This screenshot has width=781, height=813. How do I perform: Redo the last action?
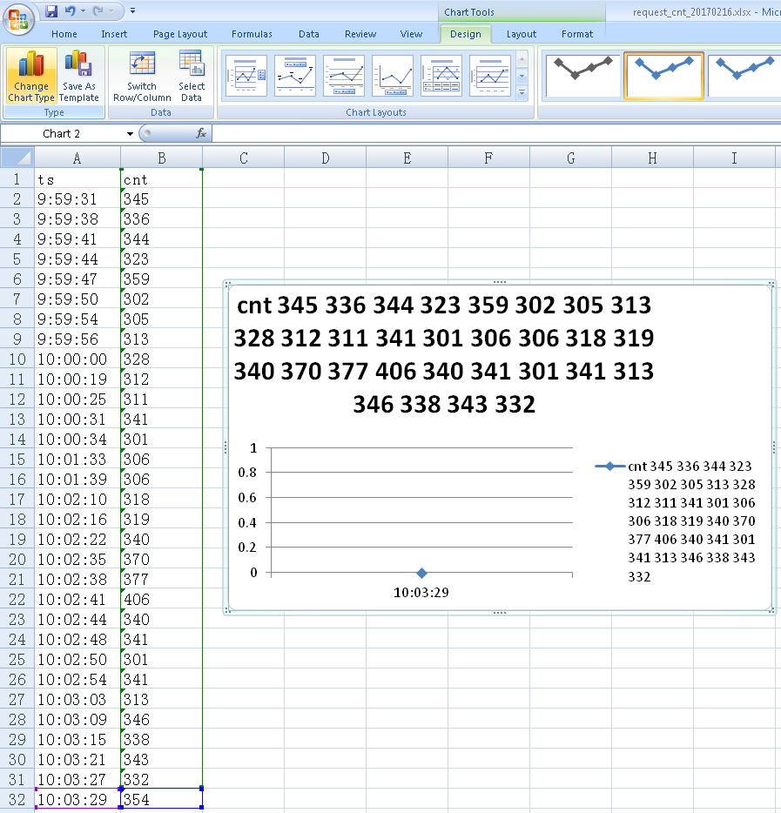[x=98, y=11]
